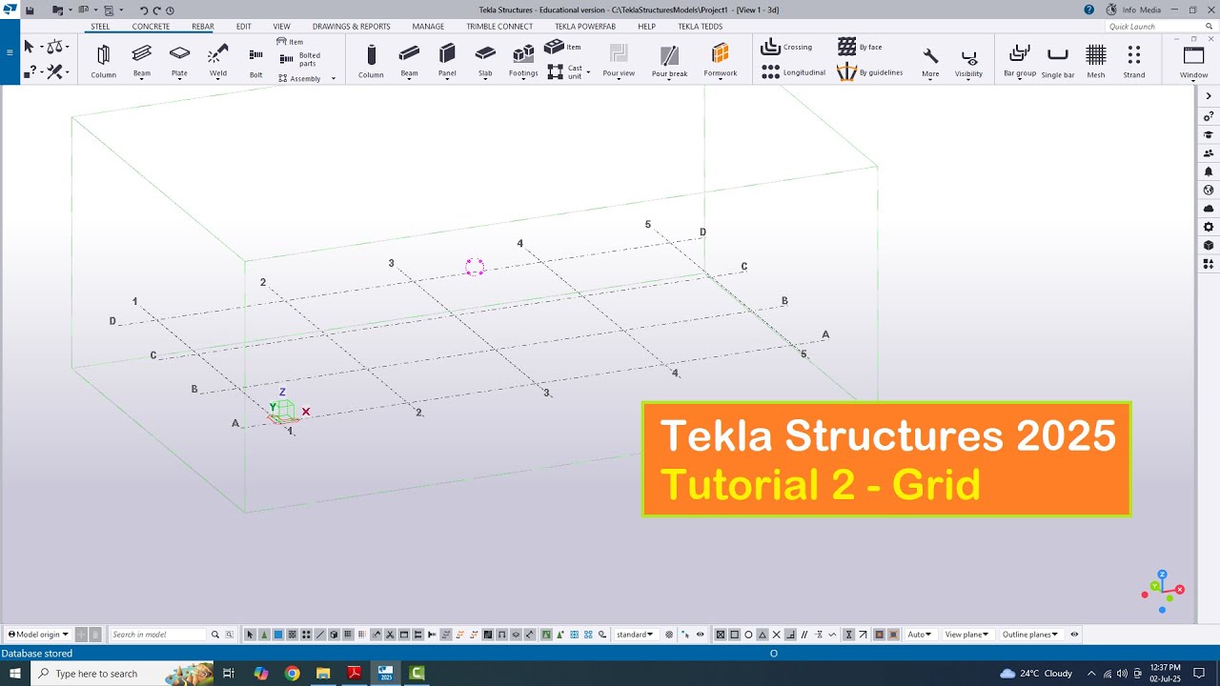Select the Formwork tool
This screenshot has width=1220, height=686.
(x=721, y=61)
